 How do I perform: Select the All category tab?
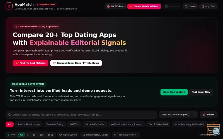[9, 124]
